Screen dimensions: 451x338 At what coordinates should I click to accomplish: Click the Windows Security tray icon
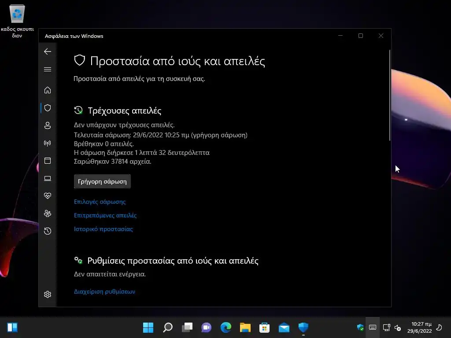pyautogui.click(x=360, y=327)
